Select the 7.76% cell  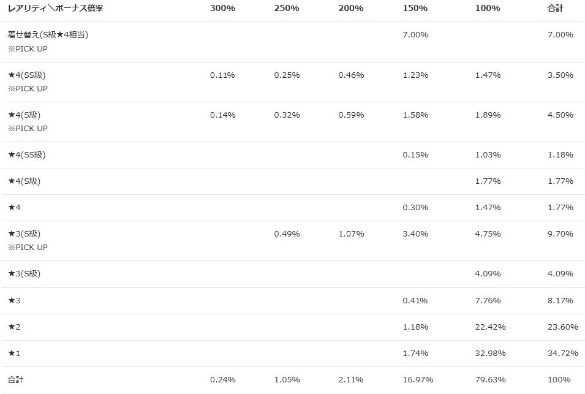pyautogui.click(x=488, y=301)
